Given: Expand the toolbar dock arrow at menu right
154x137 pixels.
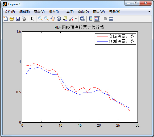Looking at the screenshot, I should (149, 12).
